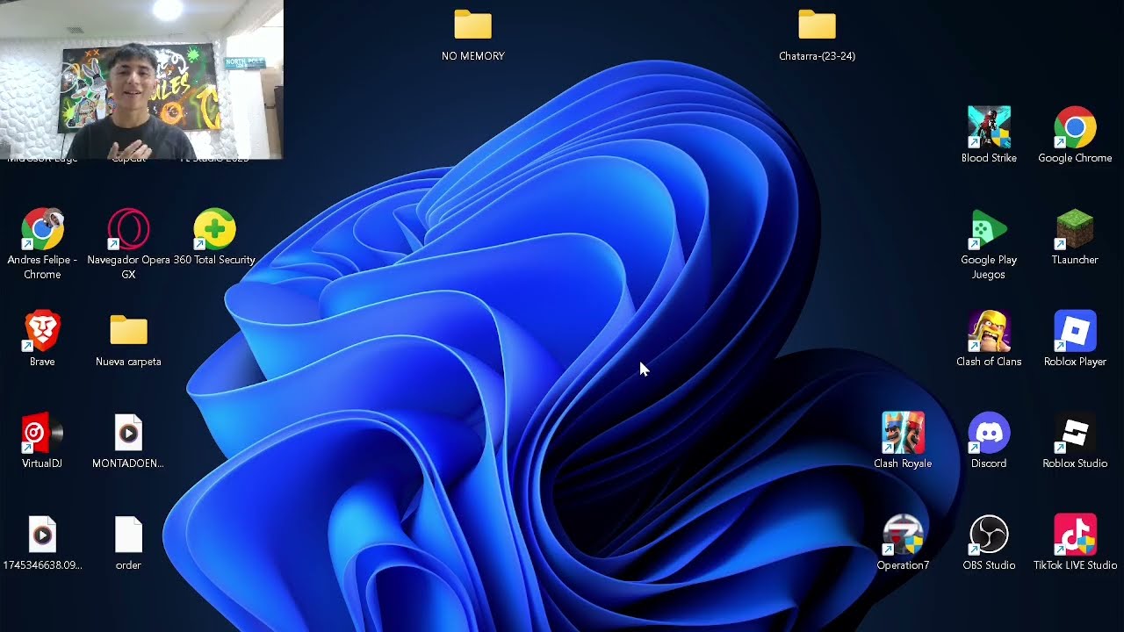Screen dimensions: 1124x632
Task: Launch the Brave browser shortcut
Action: [x=42, y=331]
